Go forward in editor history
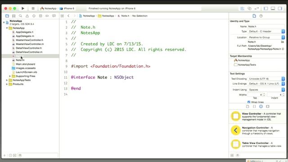This screenshot has height=162, width=288. click(x=74, y=16)
